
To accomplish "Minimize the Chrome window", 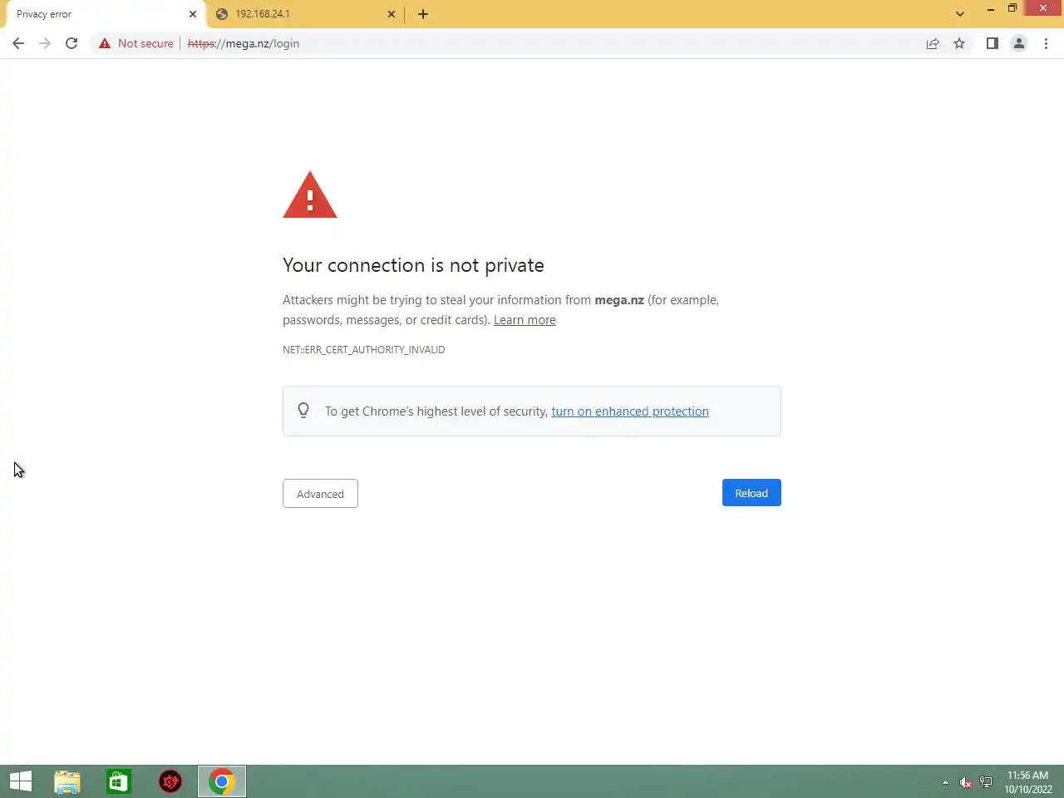I will pyautogui.click(x=990, y=8).
